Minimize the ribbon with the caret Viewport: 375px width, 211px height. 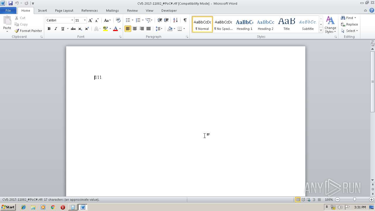click(x=365, y=11)
